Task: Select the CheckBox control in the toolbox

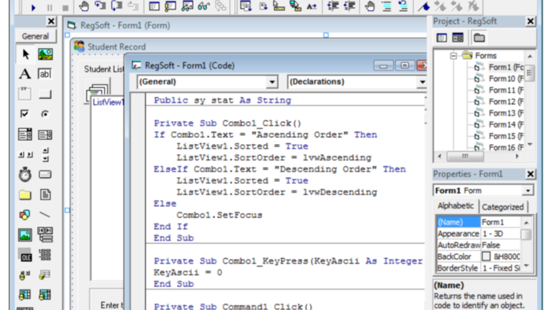Action: [24, 114]
